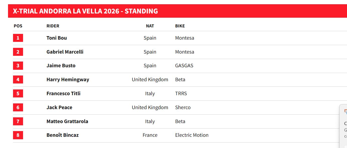Click the Snipping Tool notification icon
347x148 pixels.
click(345, 112)
